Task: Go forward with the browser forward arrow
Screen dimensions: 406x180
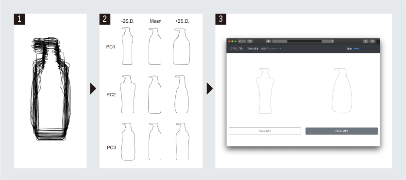Action: pos(244,41)
